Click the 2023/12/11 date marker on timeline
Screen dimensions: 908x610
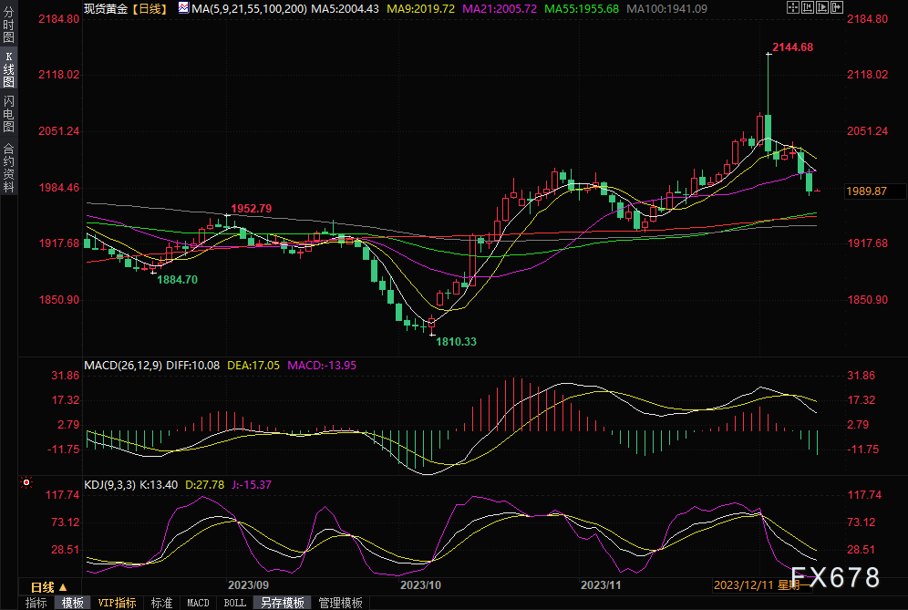tap(744, 584)
